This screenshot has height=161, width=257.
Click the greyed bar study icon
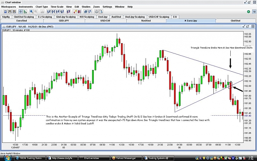pos(42,12)
